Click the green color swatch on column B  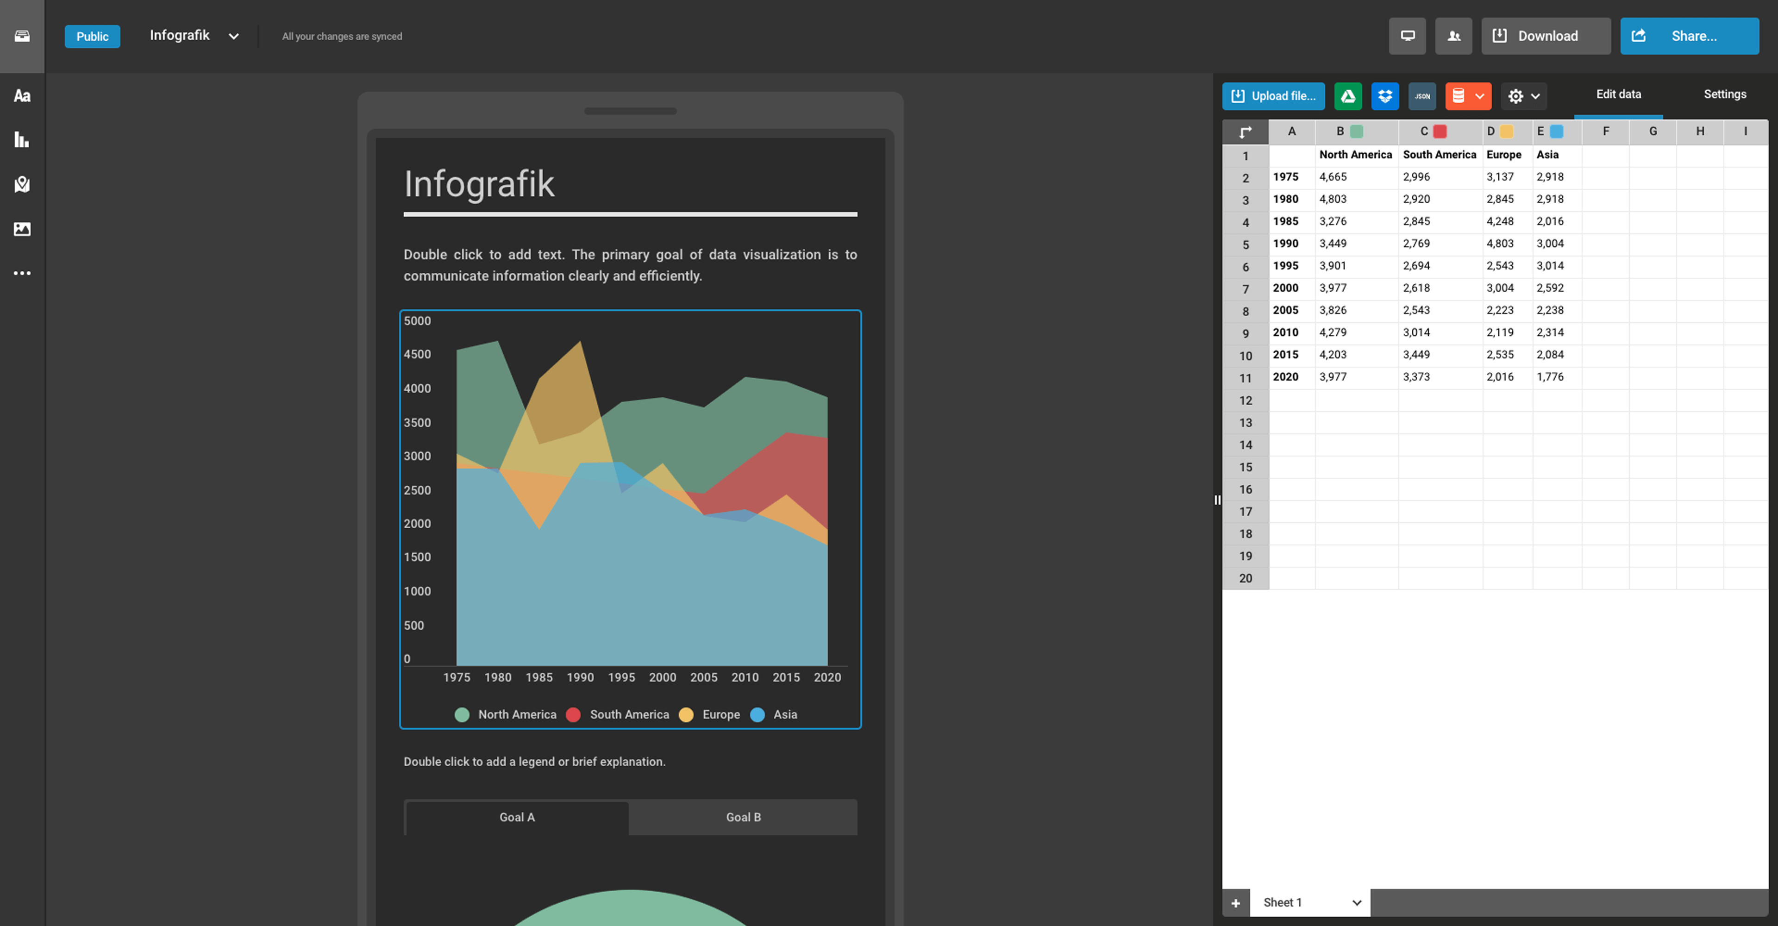point(1356,131)
